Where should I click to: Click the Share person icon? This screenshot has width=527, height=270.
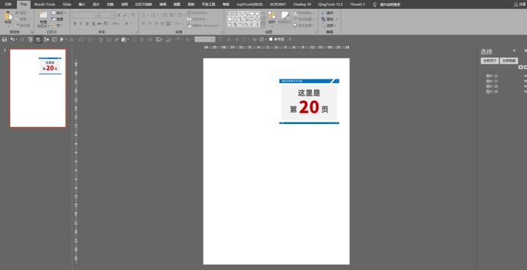click(x=516, y=4)
